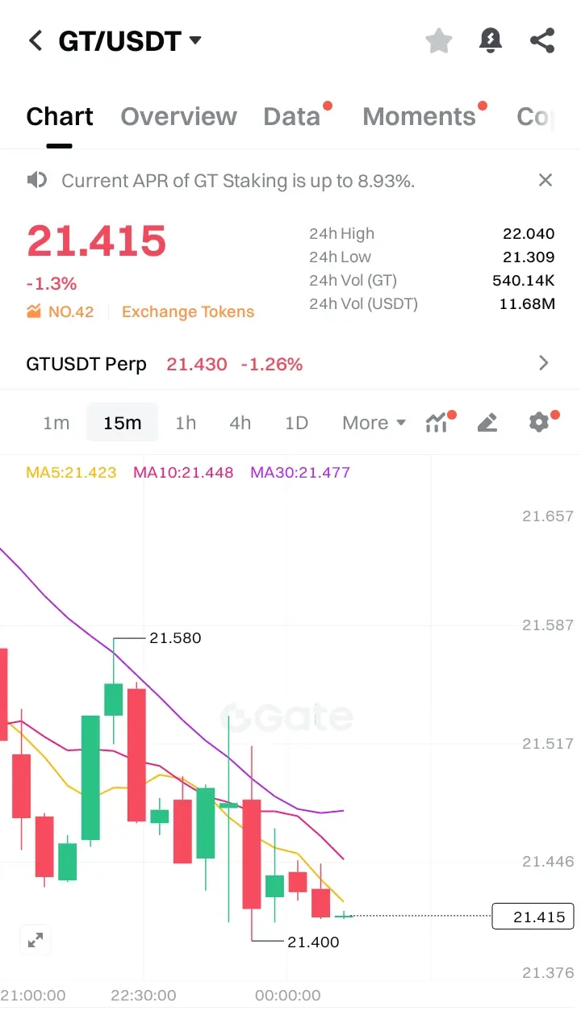Image resolution: width=581 pixels, height=1011 pixels.
Task: Expand chart to fullscreen icon
Action: point(36,940)
